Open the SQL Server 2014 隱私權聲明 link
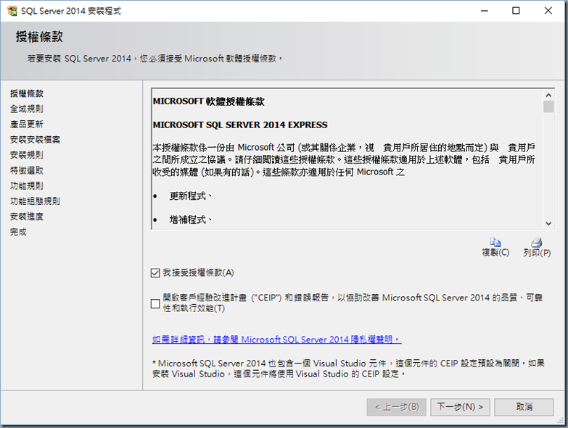The height and width of the screenshot is (428, 568). click(x=277, y=340)
